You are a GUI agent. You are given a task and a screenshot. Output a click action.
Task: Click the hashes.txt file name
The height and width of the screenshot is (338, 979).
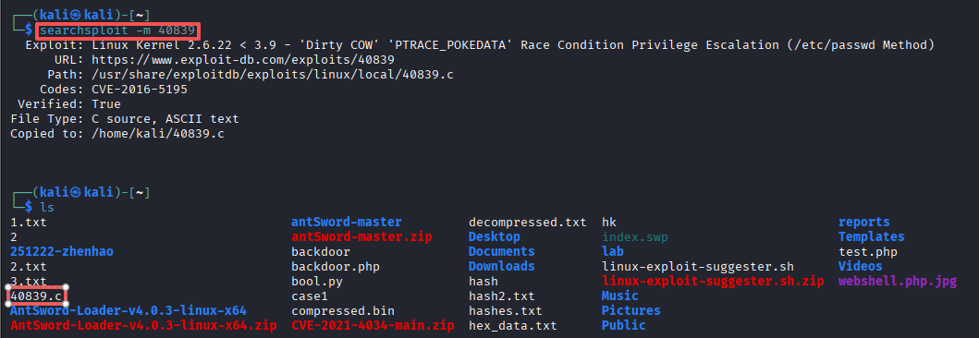click(506, 310)
